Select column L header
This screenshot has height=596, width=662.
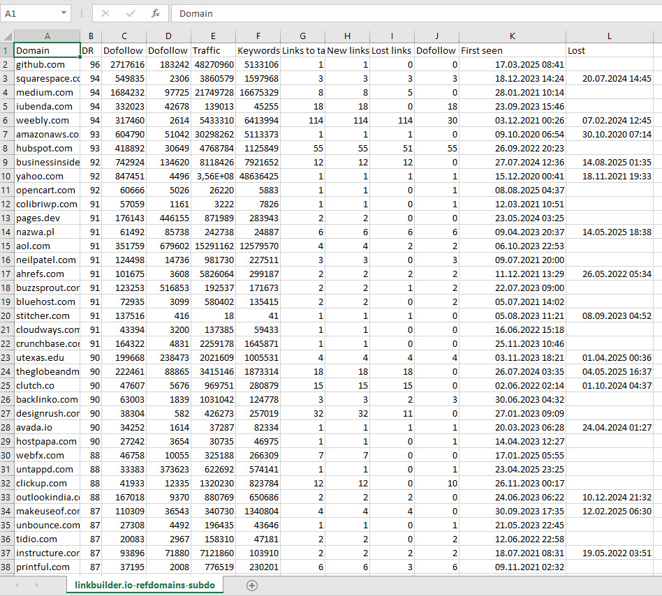coord(609,36)
